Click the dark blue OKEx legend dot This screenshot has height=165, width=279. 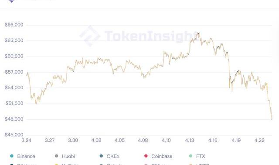tap(101, 156)
